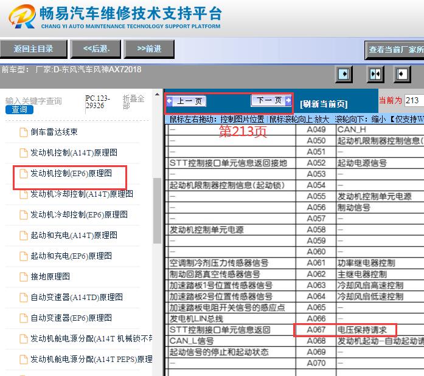Image resolution: width=424 pixels, height=376 pixels.
Task: Click document icon for 发动机控制(A14T)原理图
Action: [24, 153]
